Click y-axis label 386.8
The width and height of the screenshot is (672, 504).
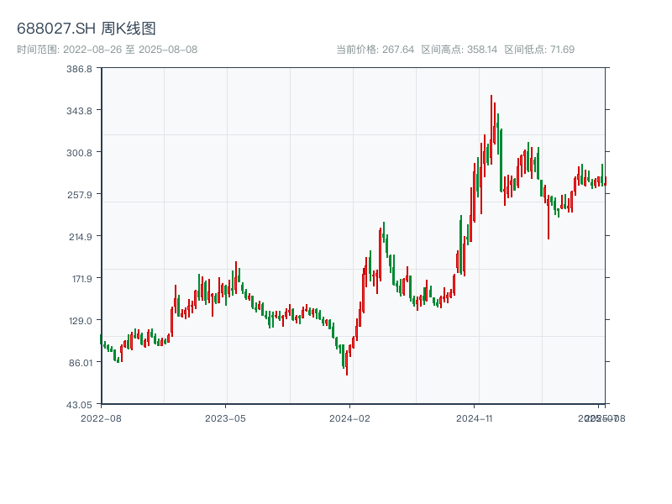(79, 69)
